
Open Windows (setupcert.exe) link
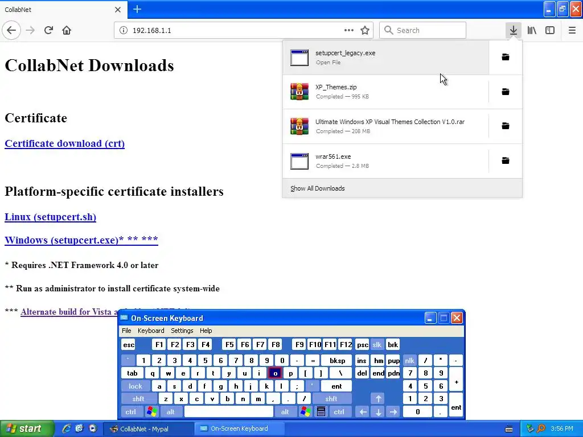(81, 240)
